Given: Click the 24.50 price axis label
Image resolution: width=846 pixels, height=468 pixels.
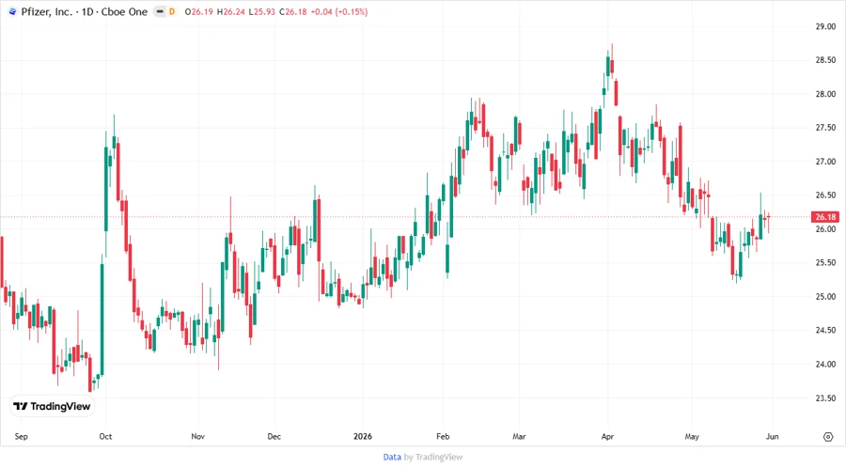Looking at the screenshot, I should tap(825, 330).
